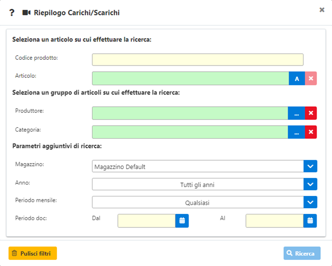
Task: Click into the 'Dal' date field
Action: coord(147,221)
